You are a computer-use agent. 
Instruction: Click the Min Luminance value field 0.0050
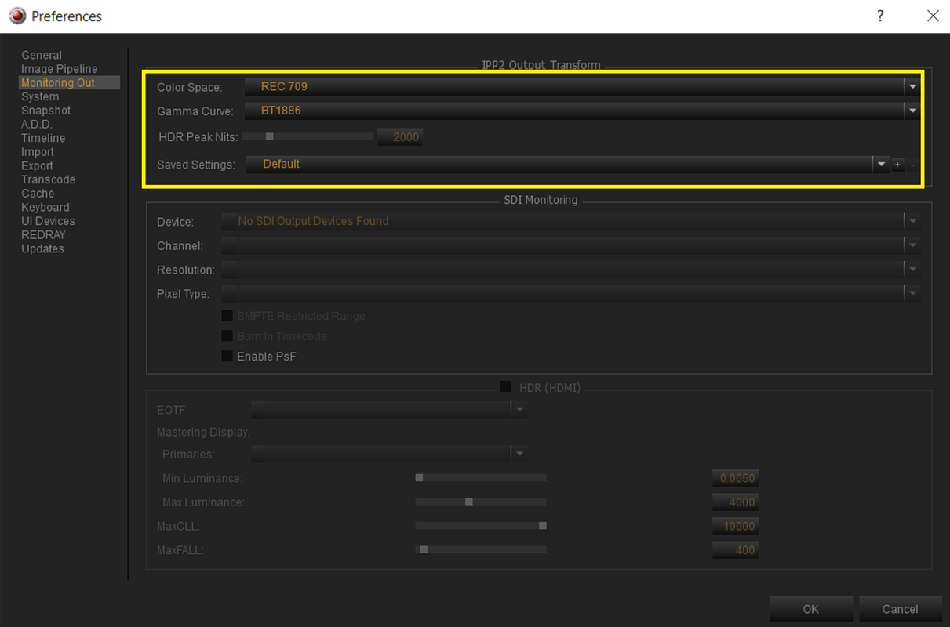736,478
